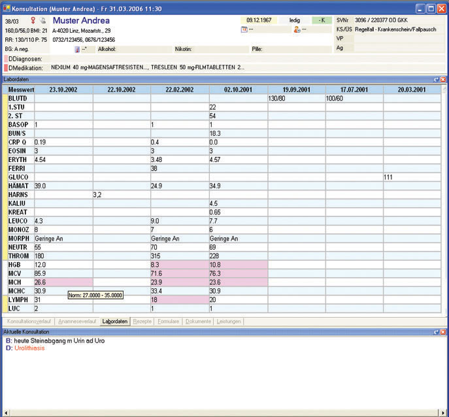Show the Leistungen tab
This screenshot has width=449, height=417.
pyautogui.click(x=229, y=322)
